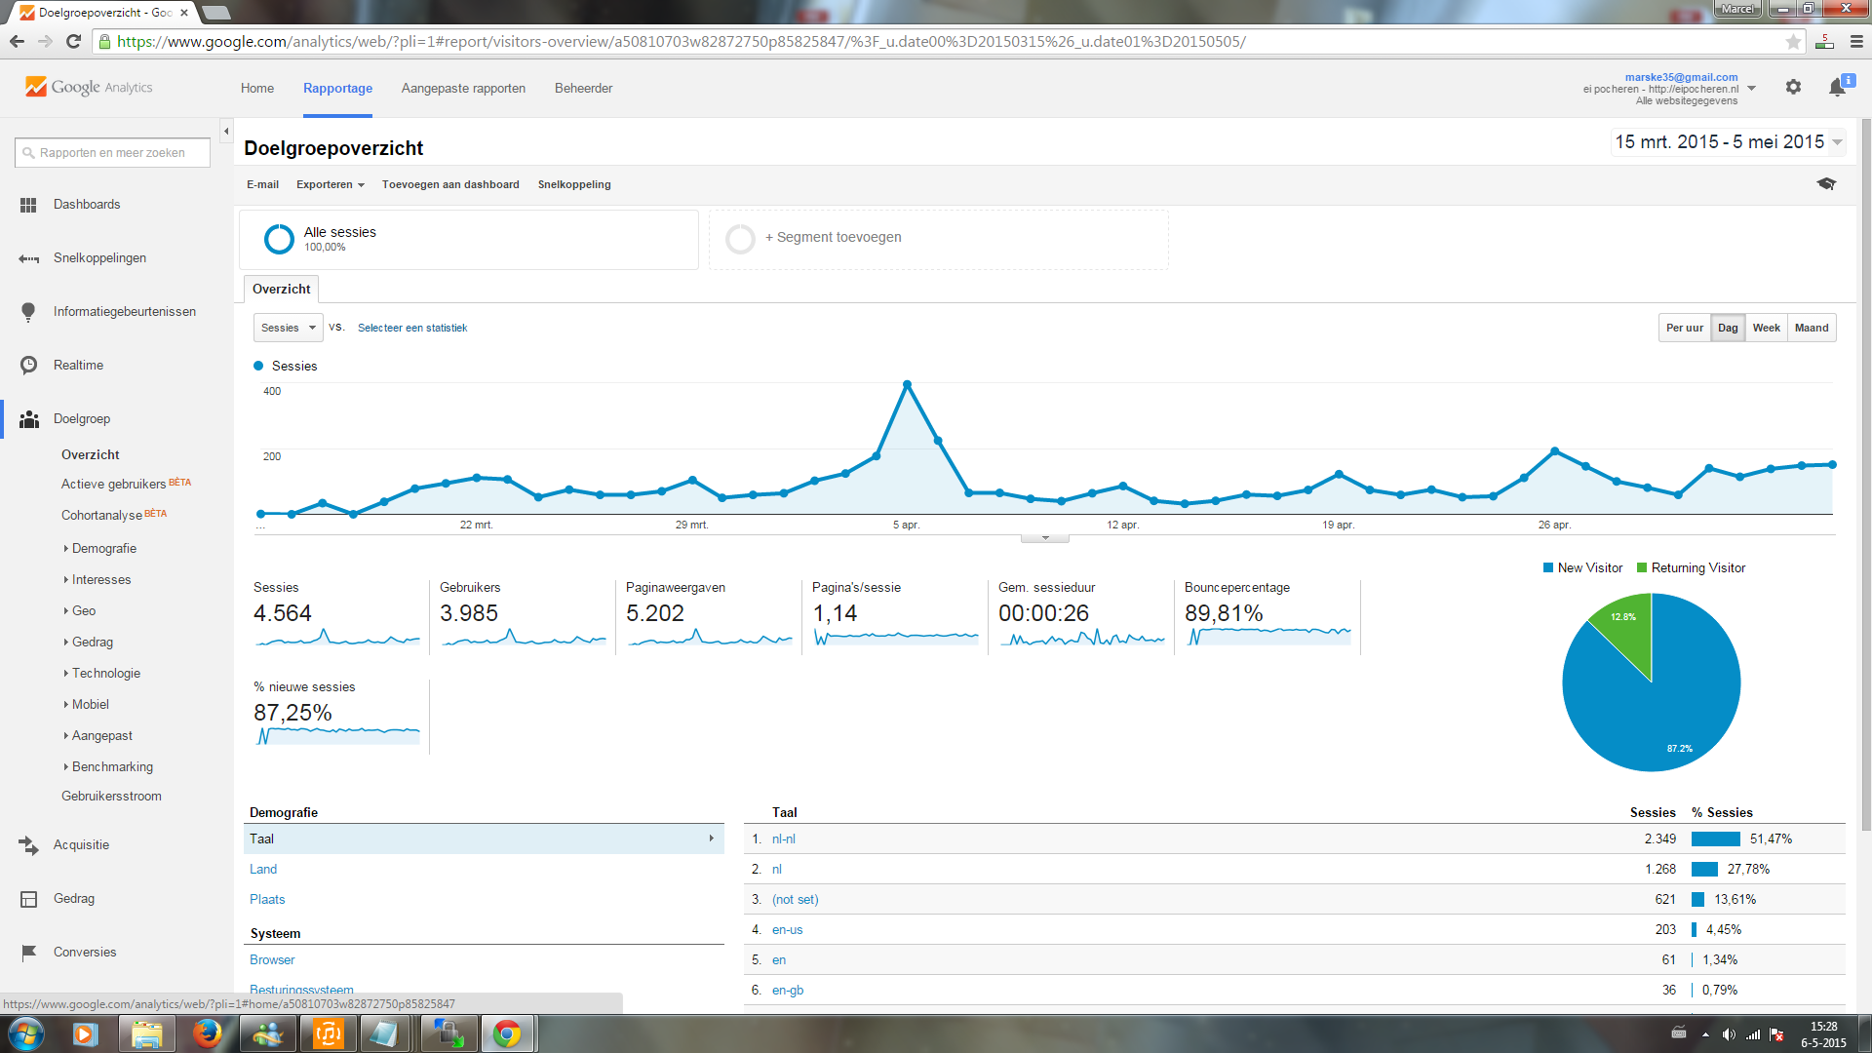Open the Gedrag layout icon
The image size is (1872, 1053).
pos(29,899)
